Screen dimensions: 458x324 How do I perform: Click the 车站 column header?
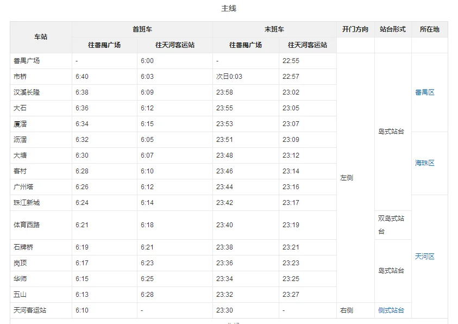[40, 36]
